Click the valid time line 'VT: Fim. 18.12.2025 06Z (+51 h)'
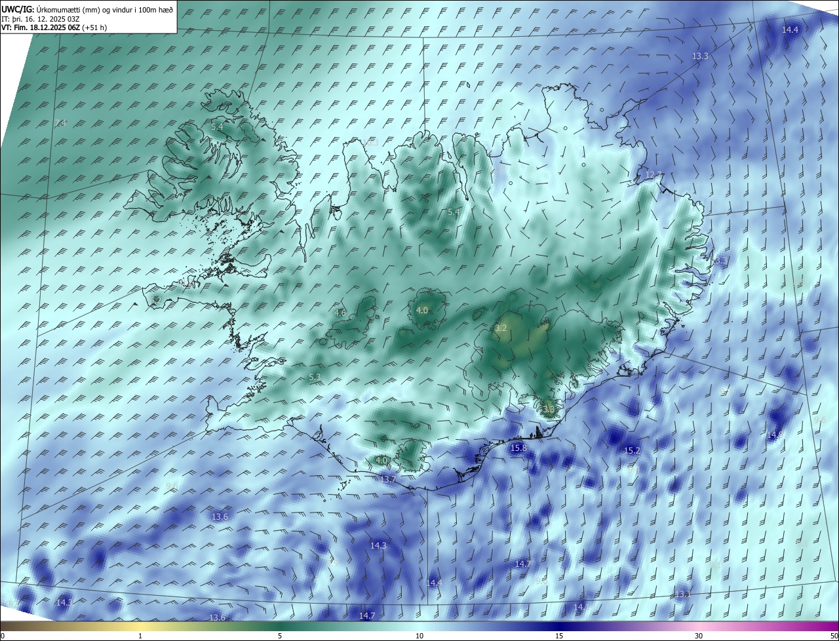 tap(54, 28)
